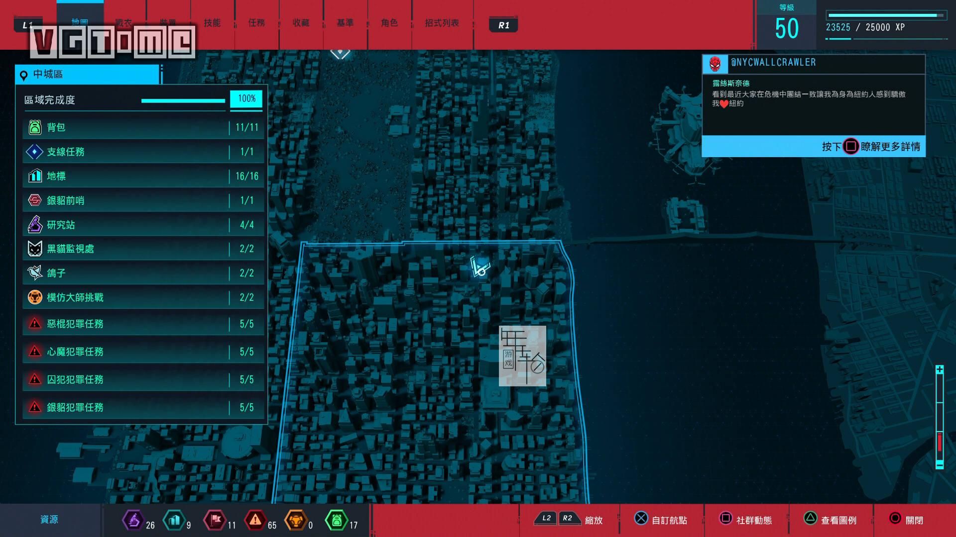The image size is (956, 537).
Task: Click the 露絲斯奈德 poster name
Action: 731,83
